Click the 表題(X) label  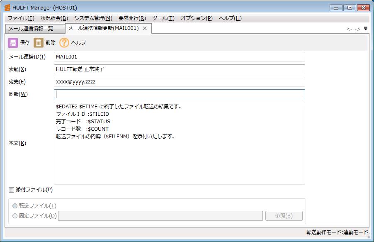pos(17,69)
